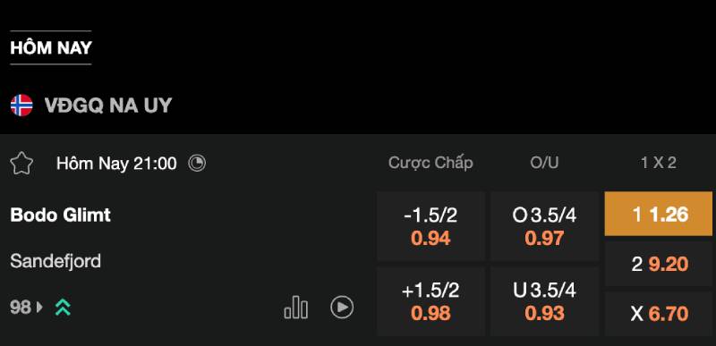Pick Under 3.5/4 at 0.93
Viewport: 716px width, 346px height.
click(x=544, y=301)
